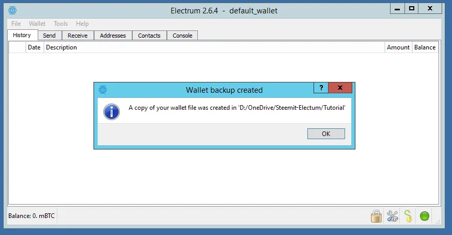
Task: Switch to the Contacts tab
Action: point(149,36)
